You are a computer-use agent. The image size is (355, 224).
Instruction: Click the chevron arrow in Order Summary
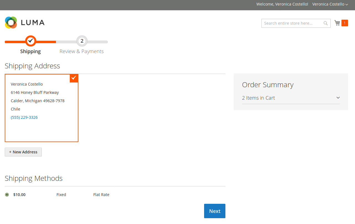(338, 98)
